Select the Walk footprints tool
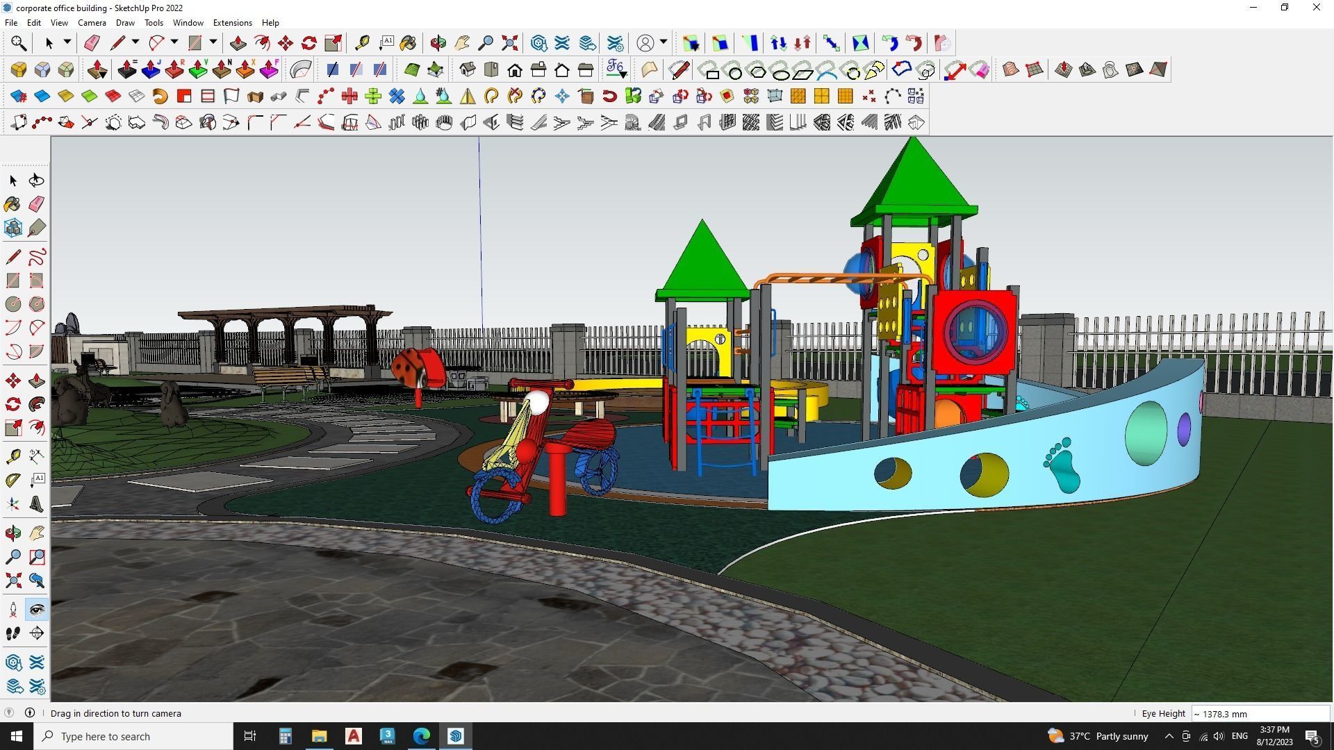The width and height of the screenshot is (1334, 750). 13,633
